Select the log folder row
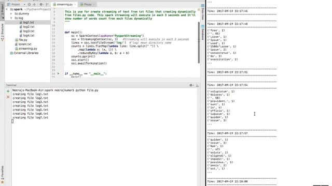The height and width of the screenshot is (186, 332). click(27, 18)
